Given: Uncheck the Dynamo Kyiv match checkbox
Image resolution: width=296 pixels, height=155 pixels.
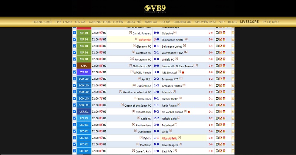Looking at the screenshot, I should 75,111.
